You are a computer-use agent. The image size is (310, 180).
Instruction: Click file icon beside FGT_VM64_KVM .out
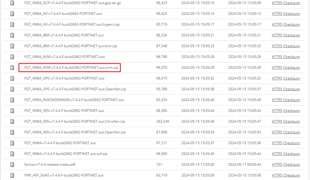pos(12,57)
